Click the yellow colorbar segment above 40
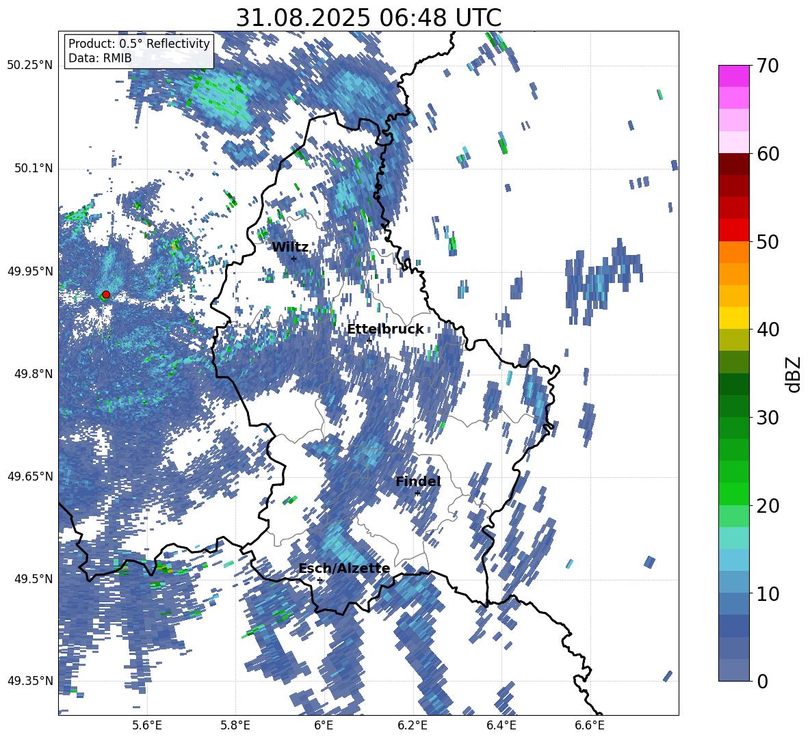The height and width of the screenshot is (739, 810). click(733, 318)
